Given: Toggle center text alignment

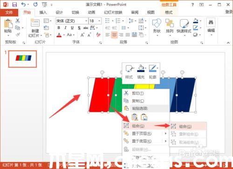Looking at the screenshot, I should point(114,35).
